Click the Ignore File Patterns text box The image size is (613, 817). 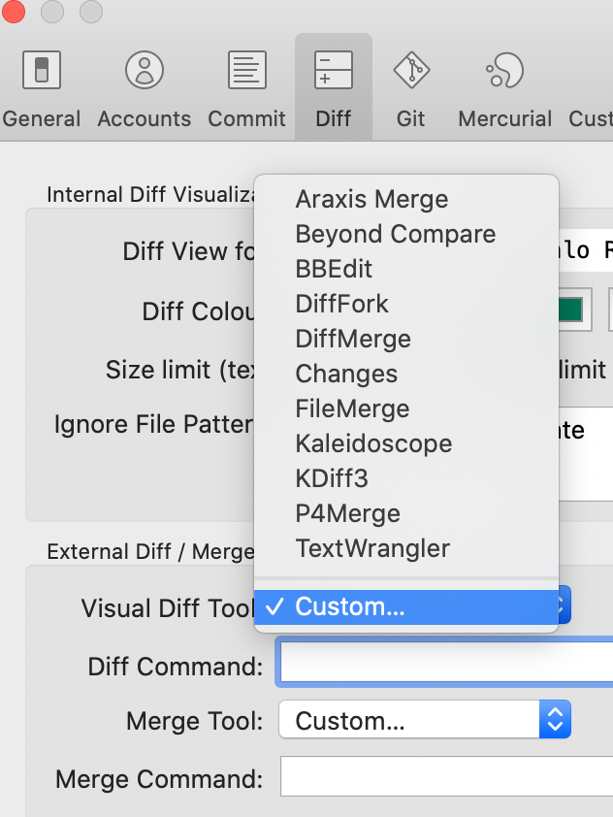[586, 454]
